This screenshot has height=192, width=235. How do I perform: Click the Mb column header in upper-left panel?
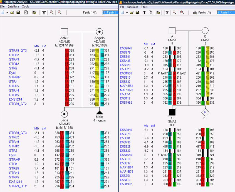[x=36, y=46]
